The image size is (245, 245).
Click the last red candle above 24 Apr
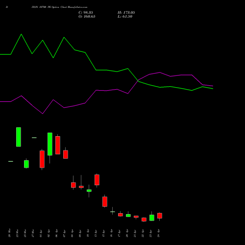tap(160, 216)
